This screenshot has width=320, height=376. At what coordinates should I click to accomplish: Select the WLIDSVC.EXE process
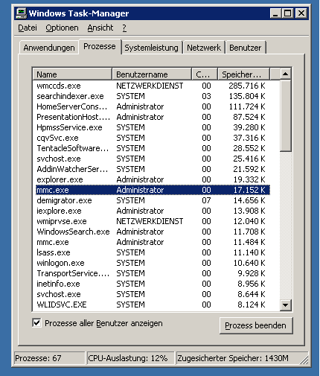(x=153, y=305)
